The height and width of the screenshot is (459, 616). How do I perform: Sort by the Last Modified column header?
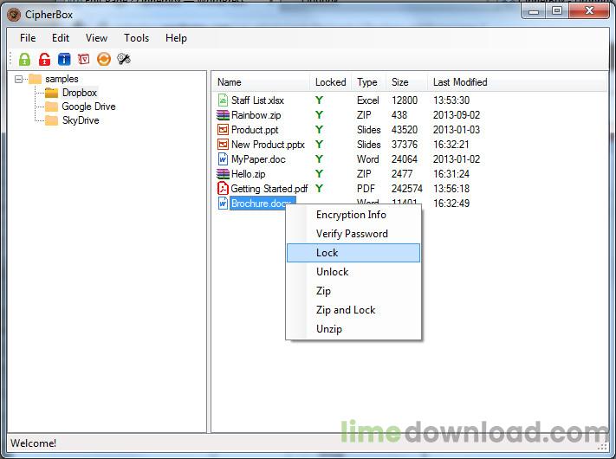tap(460, 82)
